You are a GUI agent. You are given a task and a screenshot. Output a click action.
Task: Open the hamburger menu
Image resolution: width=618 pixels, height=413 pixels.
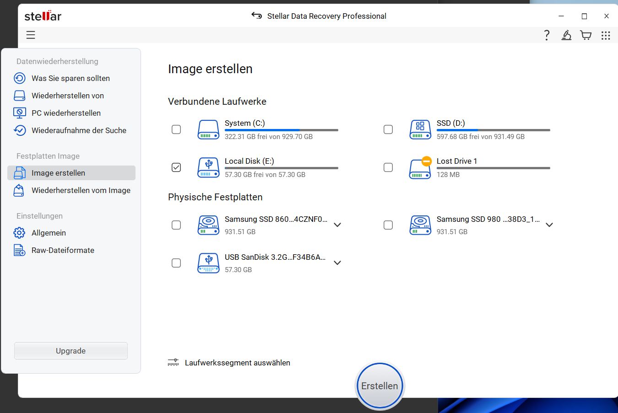(x=31, y=35)
